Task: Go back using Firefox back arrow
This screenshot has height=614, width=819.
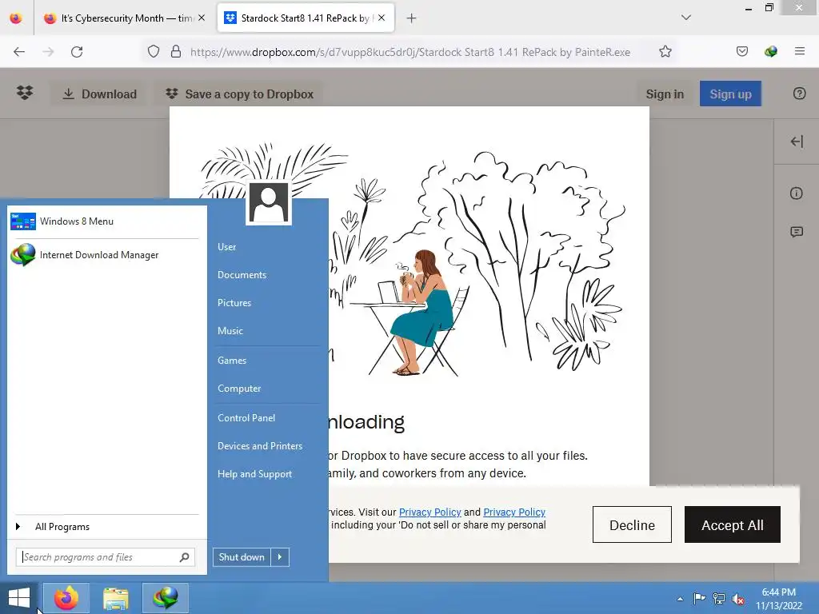Action: pyautogui.click(x=19, y=52)
